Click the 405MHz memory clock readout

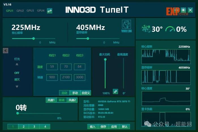click(91, 27)
